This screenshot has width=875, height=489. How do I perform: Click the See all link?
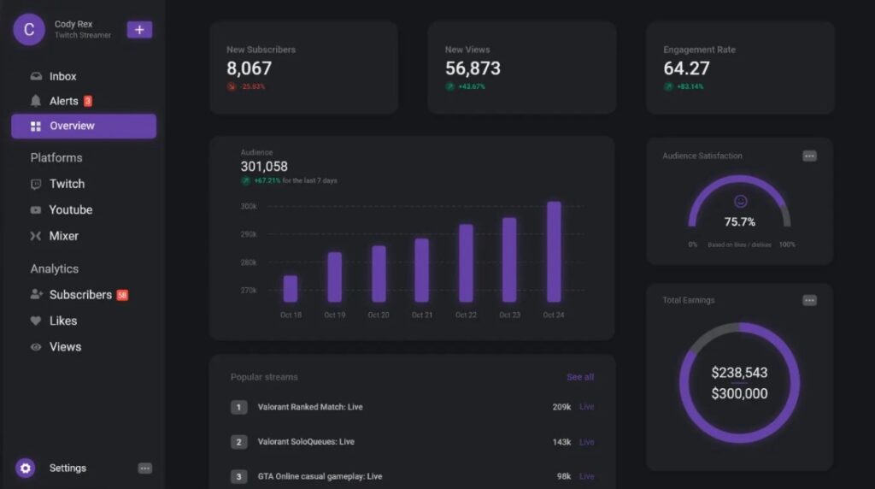tap(579, 377)
